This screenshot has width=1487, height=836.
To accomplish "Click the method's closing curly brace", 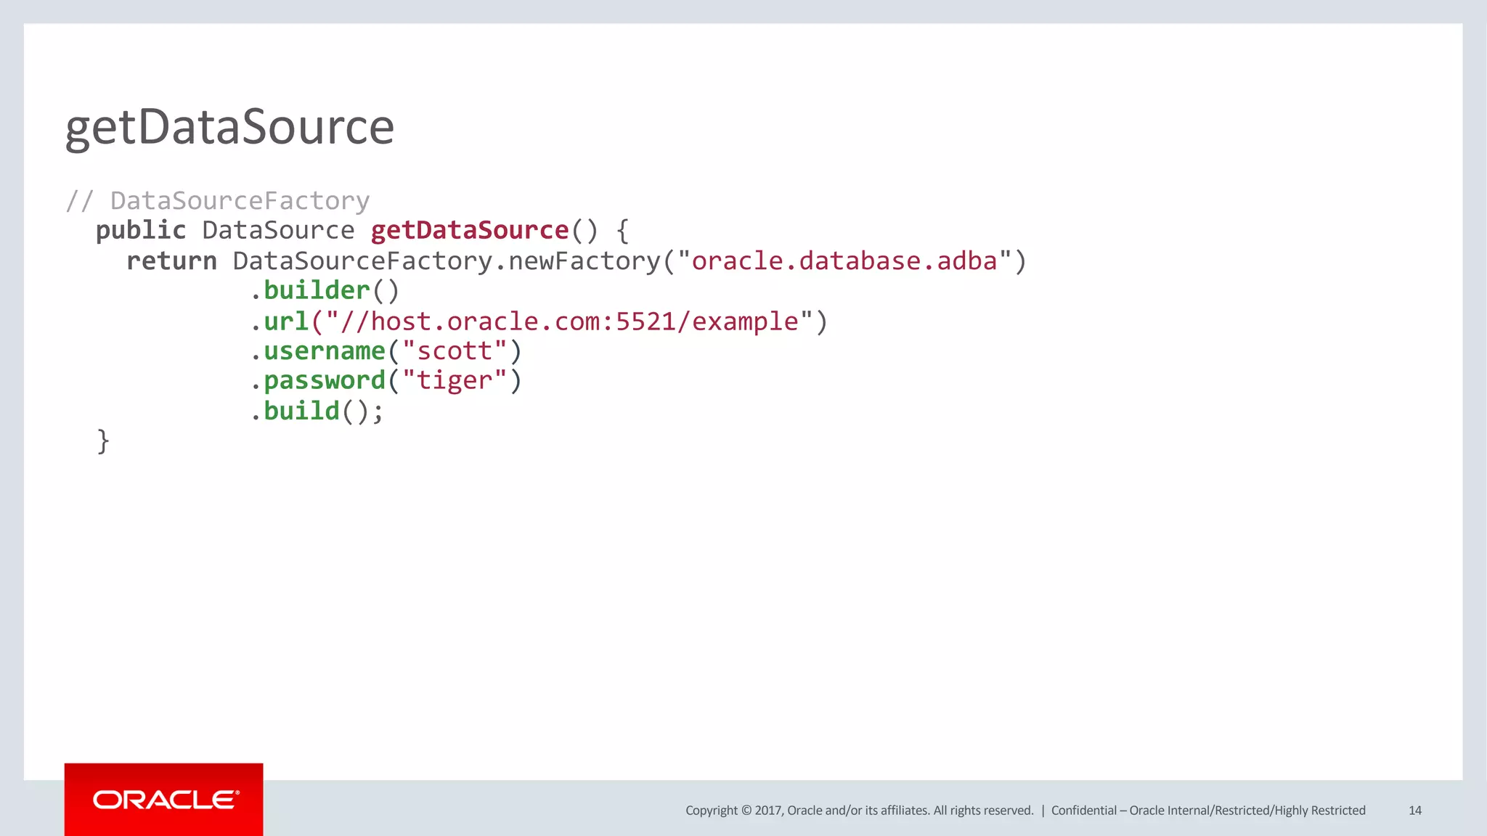I will click(103, 441).
